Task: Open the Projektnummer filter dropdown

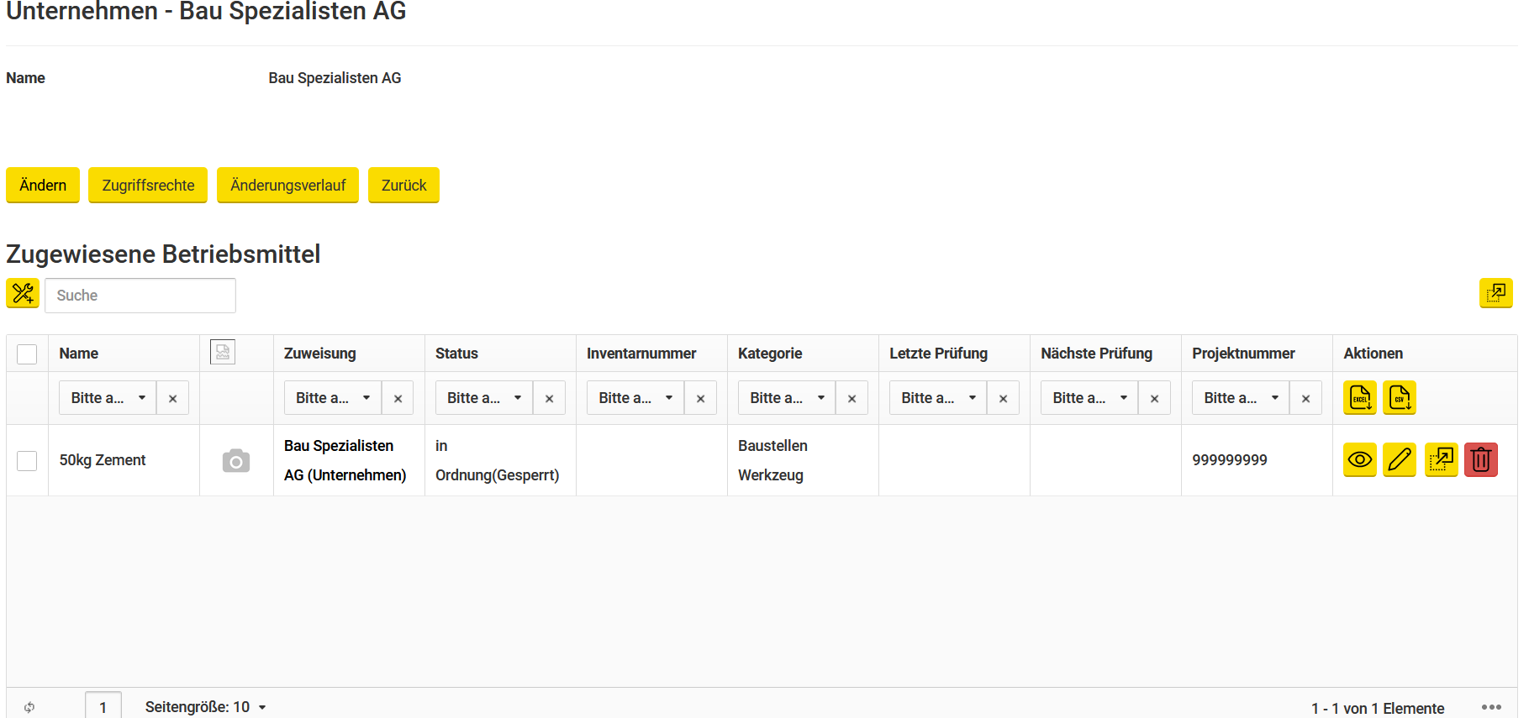Action: [1241, 398]
